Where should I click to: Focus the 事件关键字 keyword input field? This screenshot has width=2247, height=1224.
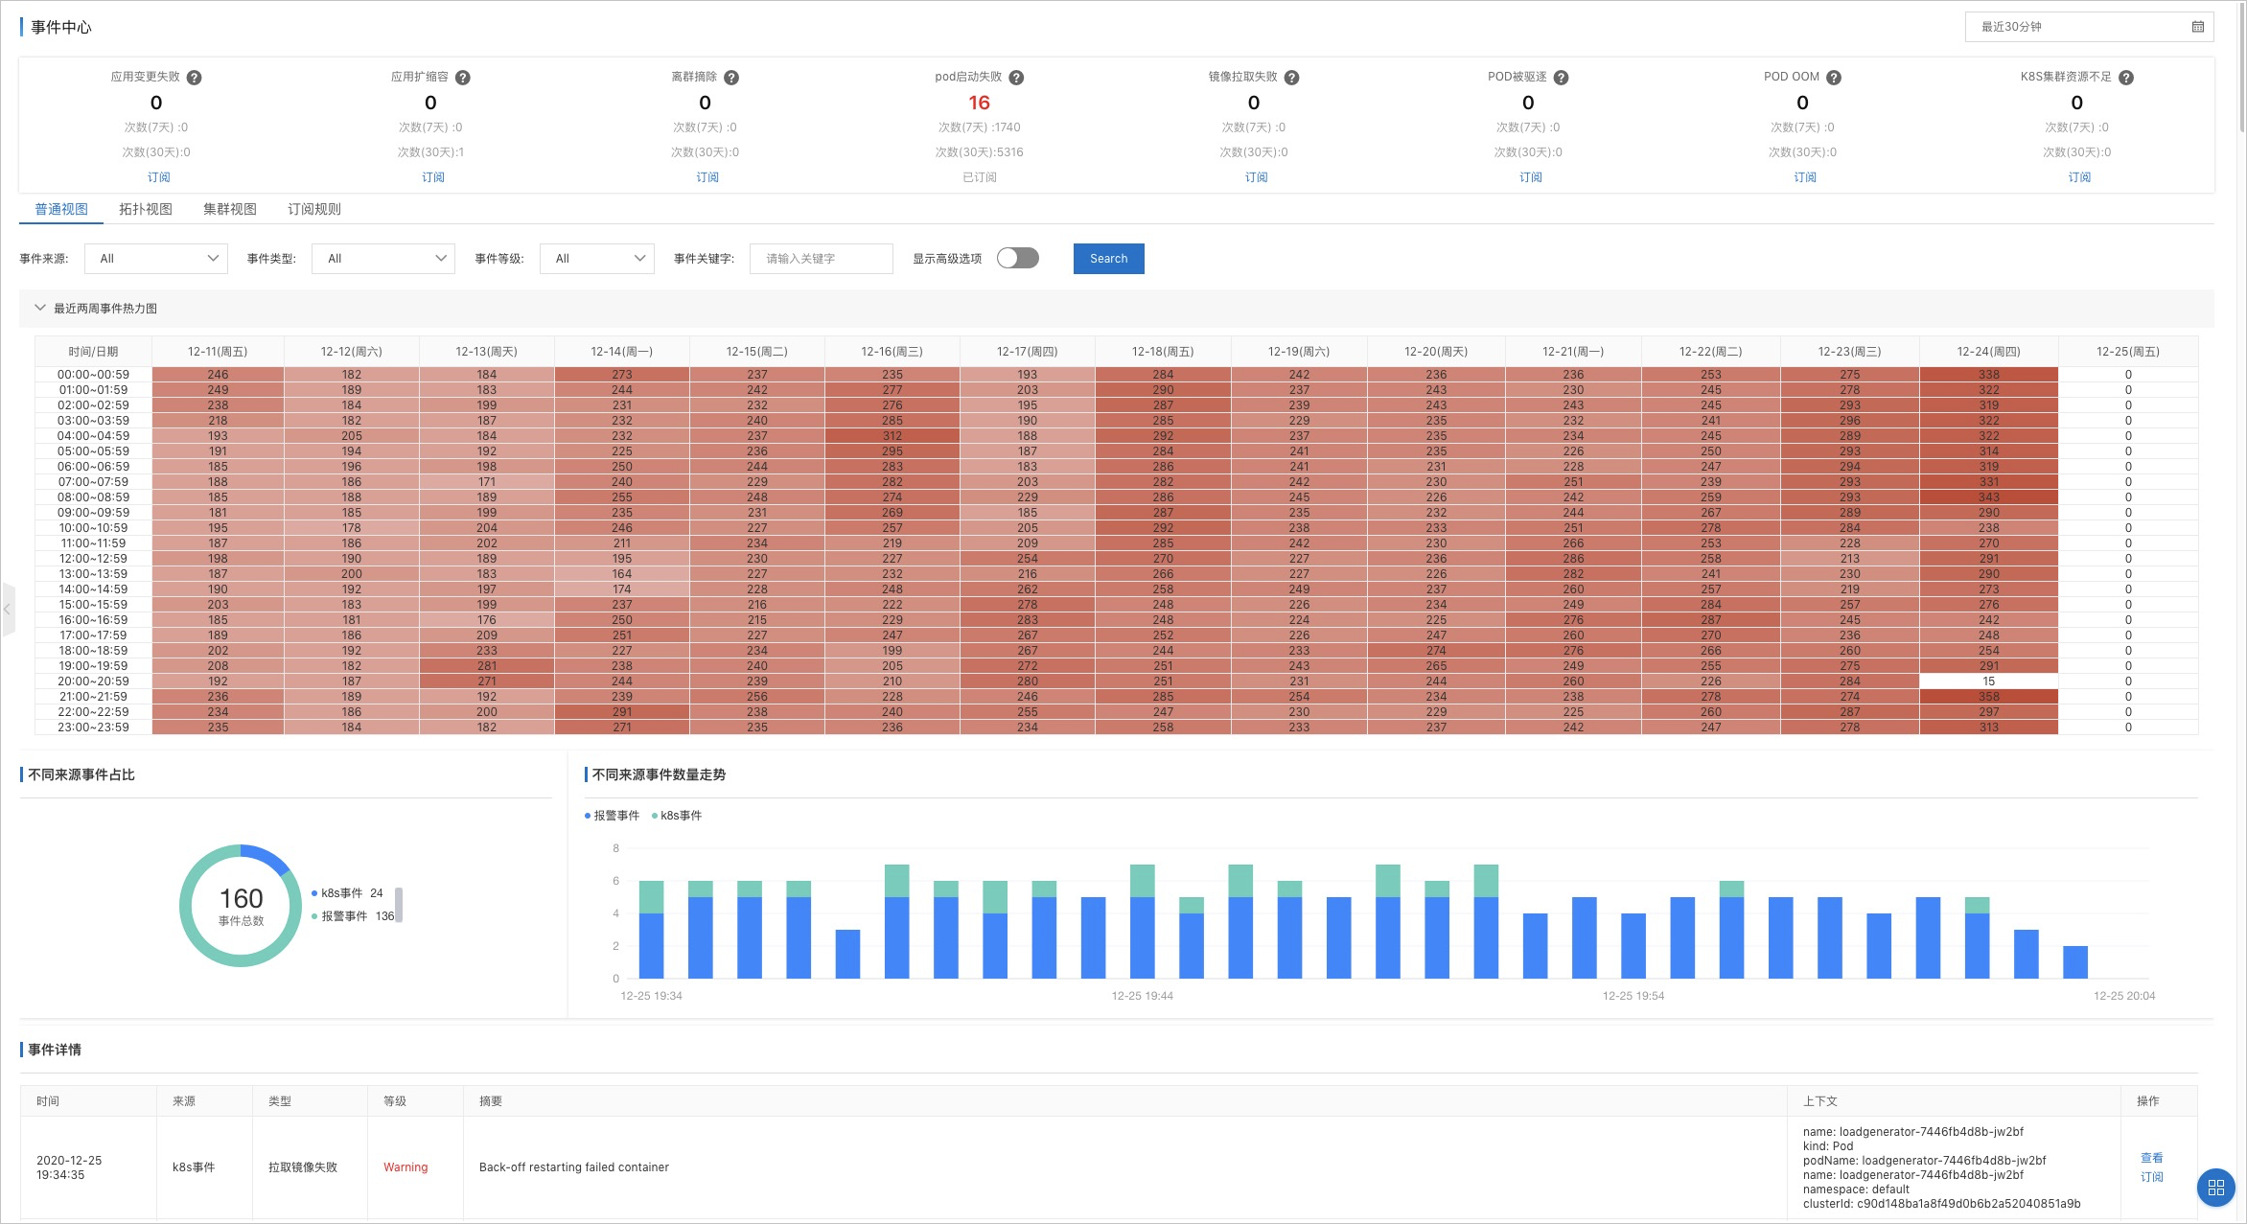pos(822,259)
